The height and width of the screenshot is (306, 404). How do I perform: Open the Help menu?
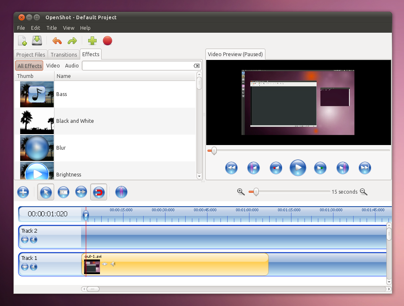85,28
